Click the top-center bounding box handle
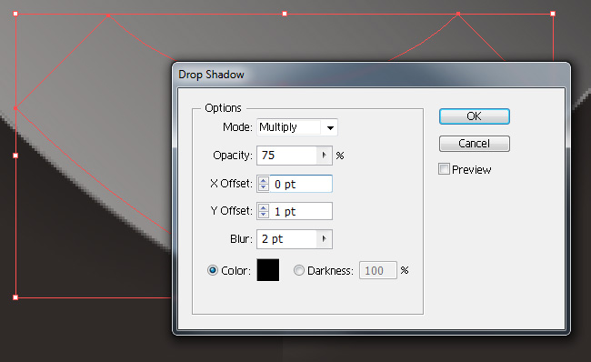The width and height of the screenshot is (591, 362). [285, 14]
